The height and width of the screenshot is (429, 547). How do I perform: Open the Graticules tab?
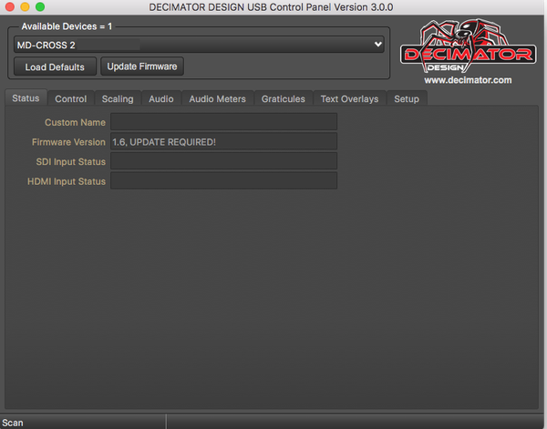click(284, 99)
